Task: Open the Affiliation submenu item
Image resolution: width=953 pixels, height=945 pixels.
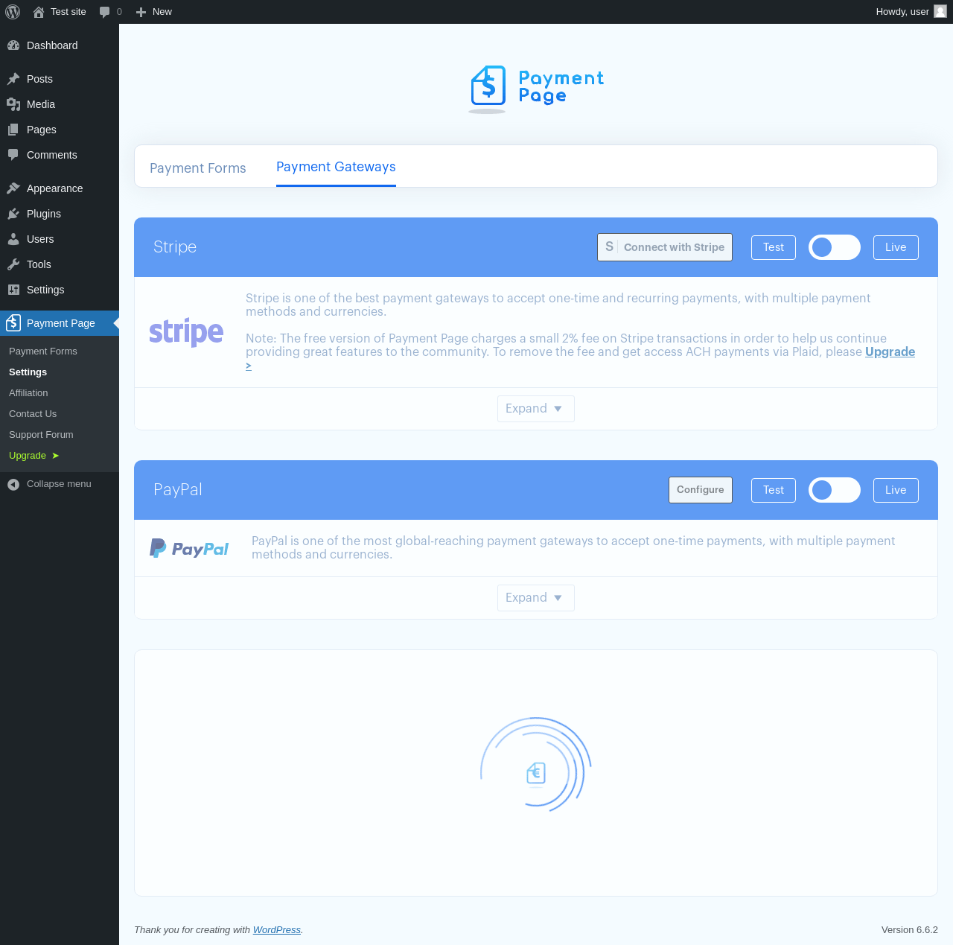Action: pyautogui.click(x=28, y=393)
